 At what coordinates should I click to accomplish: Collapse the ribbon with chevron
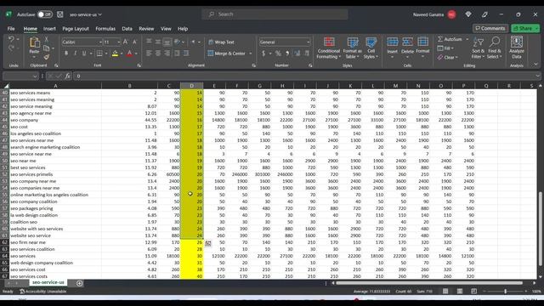pos(535,65)
